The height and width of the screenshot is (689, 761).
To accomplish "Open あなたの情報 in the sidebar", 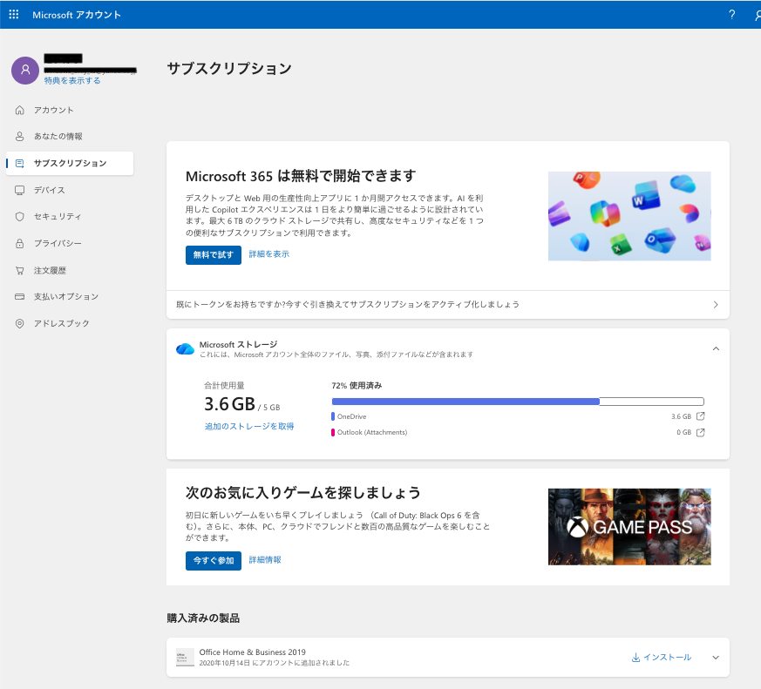I will [x=58, y=136].
